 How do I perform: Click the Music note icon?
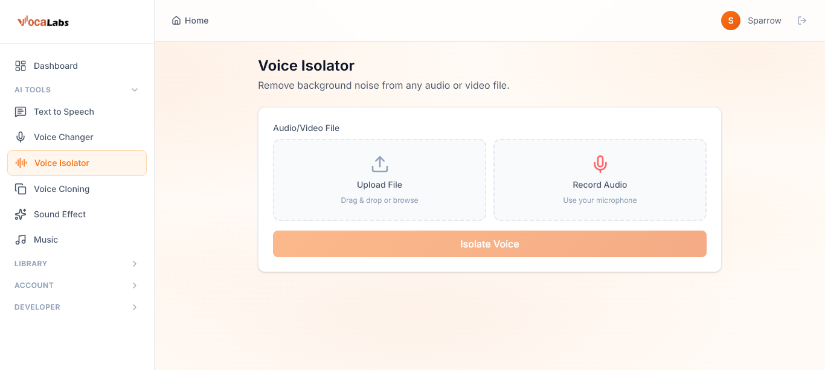tap(20, 240)
